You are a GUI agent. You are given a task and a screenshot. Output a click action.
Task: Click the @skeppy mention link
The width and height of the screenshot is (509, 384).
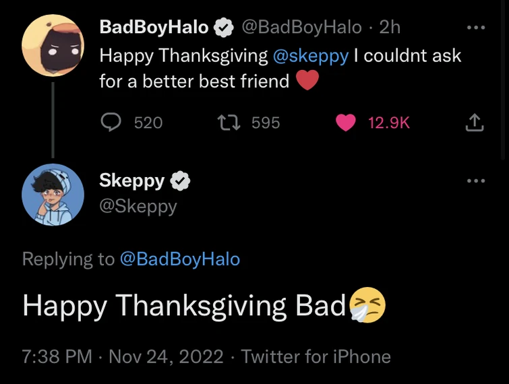(x=311, y=55)
